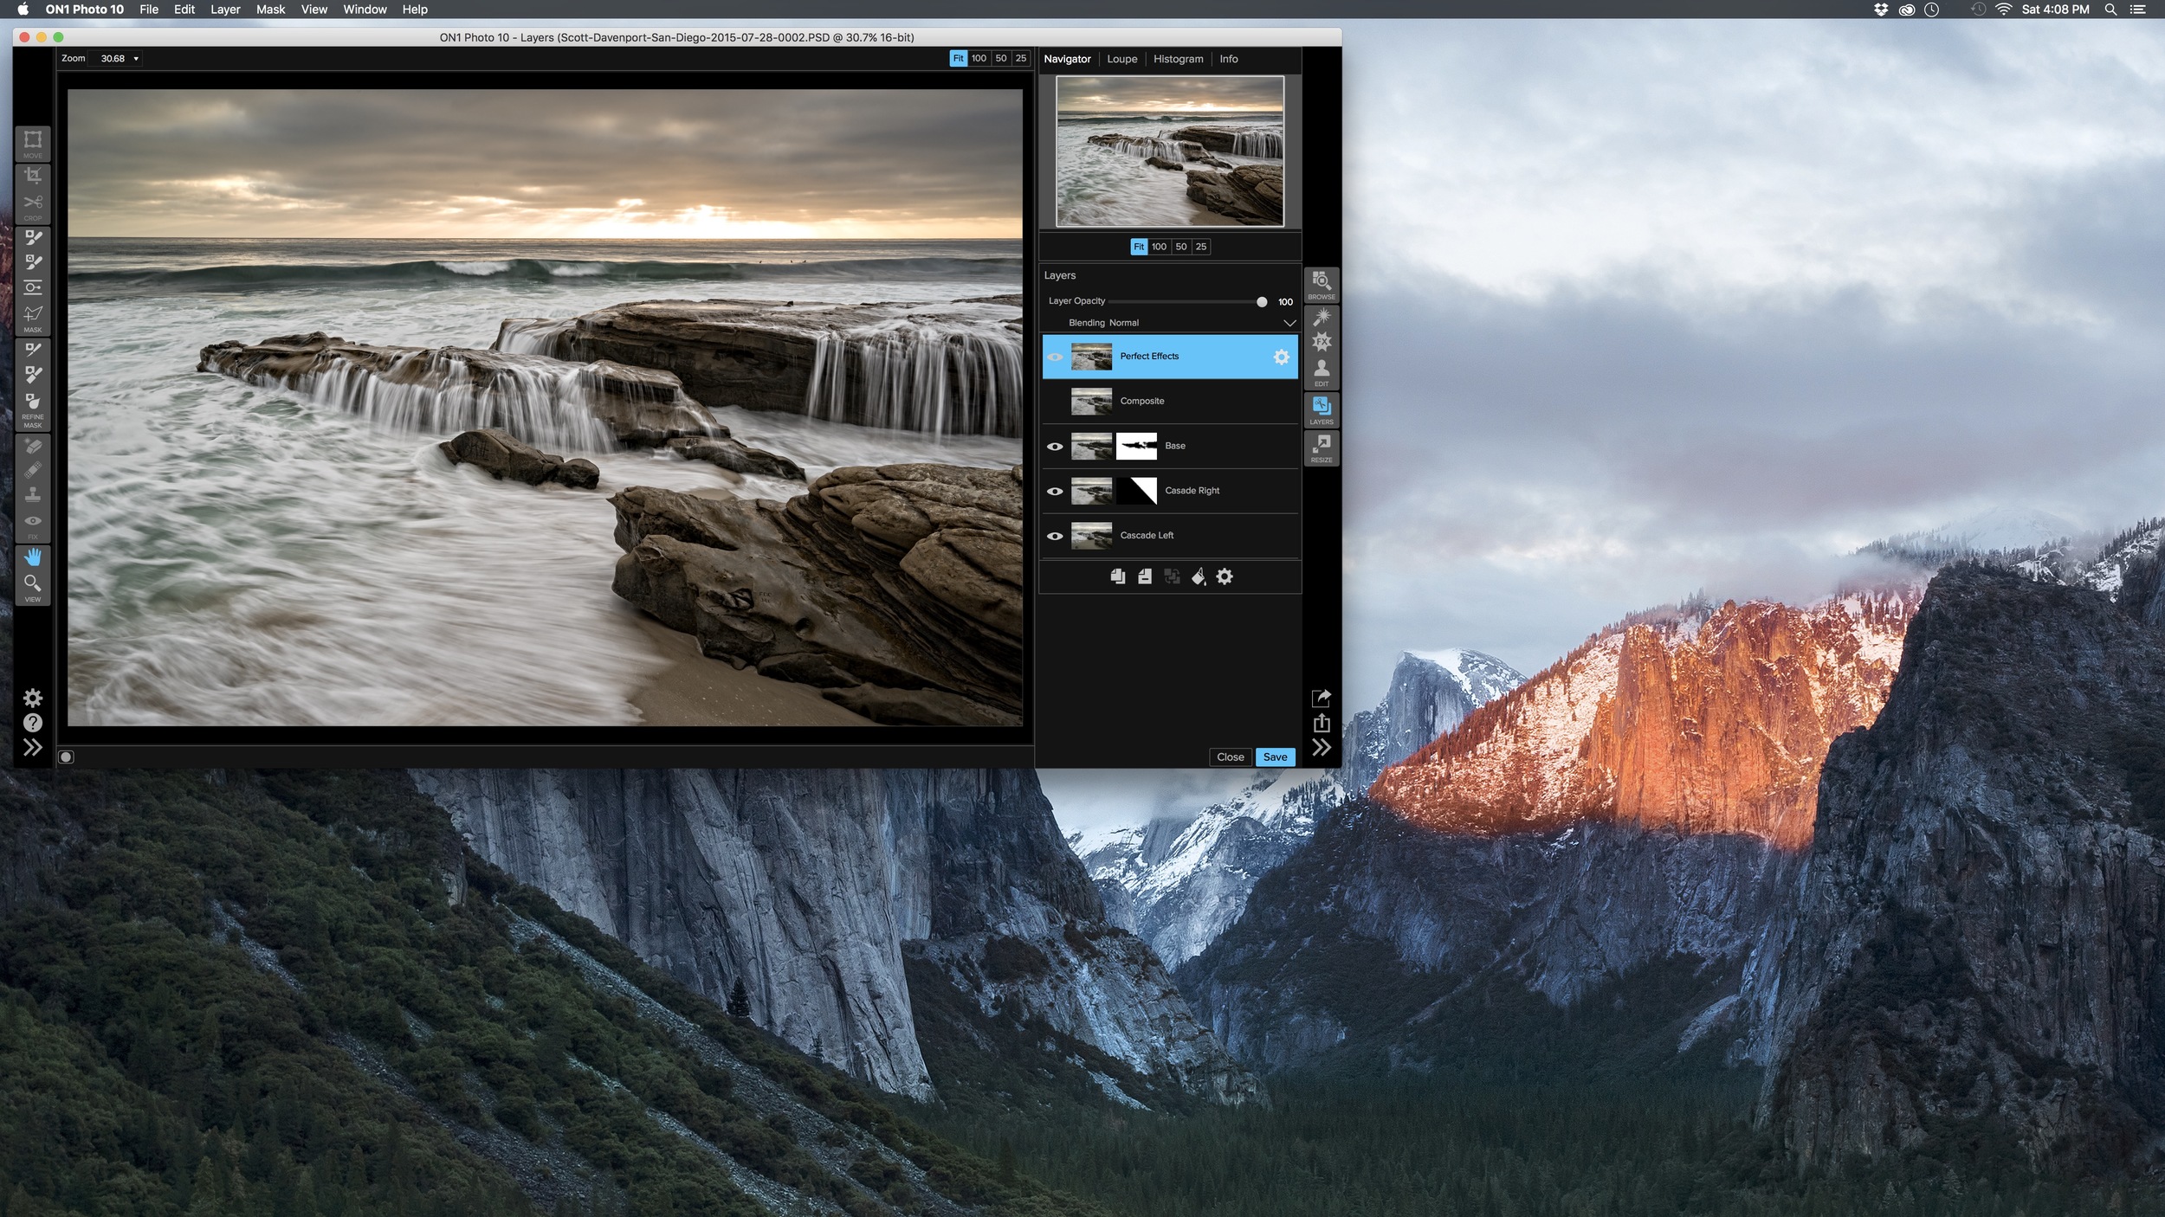The image size is (2165, 1217).
Task: Collapse the left tool panel chevrons
Action: [33, 748]
